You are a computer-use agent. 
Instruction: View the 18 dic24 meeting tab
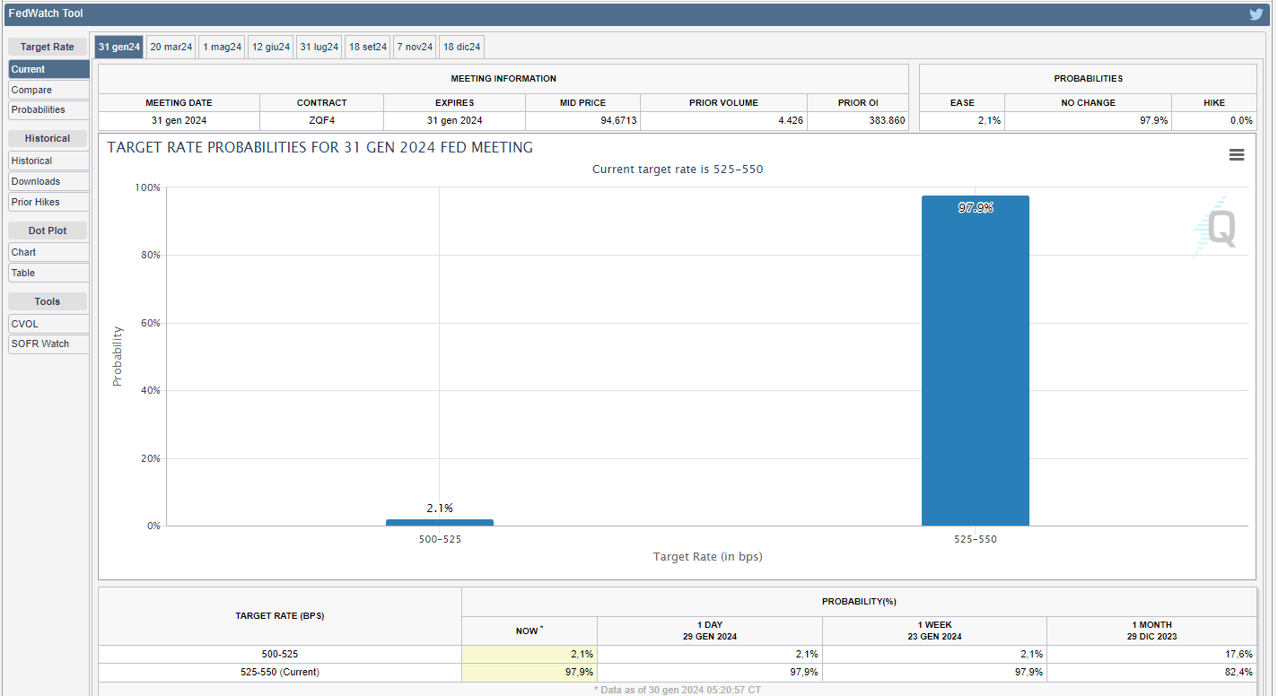[462, 47]
